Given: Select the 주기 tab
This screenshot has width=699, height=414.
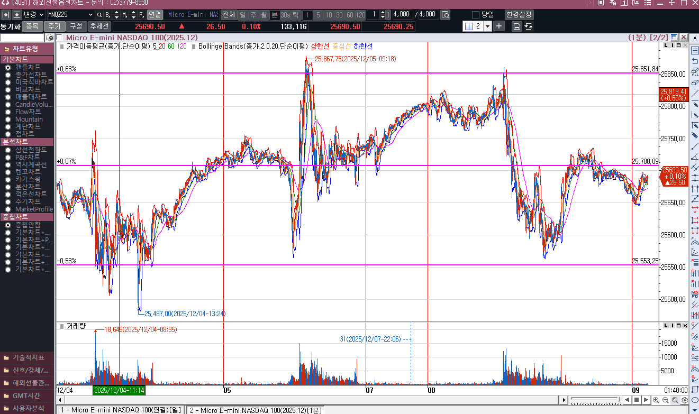Looking at the screenshot, I should (54, 26).
